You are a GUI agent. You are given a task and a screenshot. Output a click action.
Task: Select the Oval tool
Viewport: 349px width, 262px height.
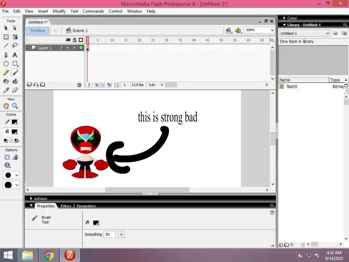pos(6,64)
